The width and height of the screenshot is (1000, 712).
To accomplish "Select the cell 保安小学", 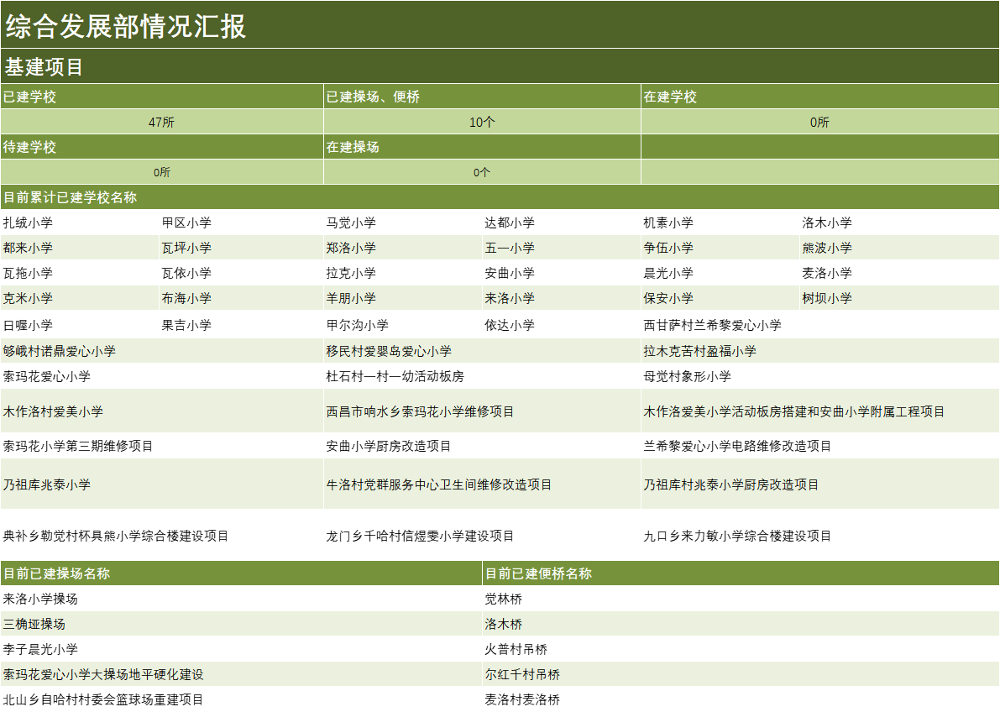I will point(720,298).
